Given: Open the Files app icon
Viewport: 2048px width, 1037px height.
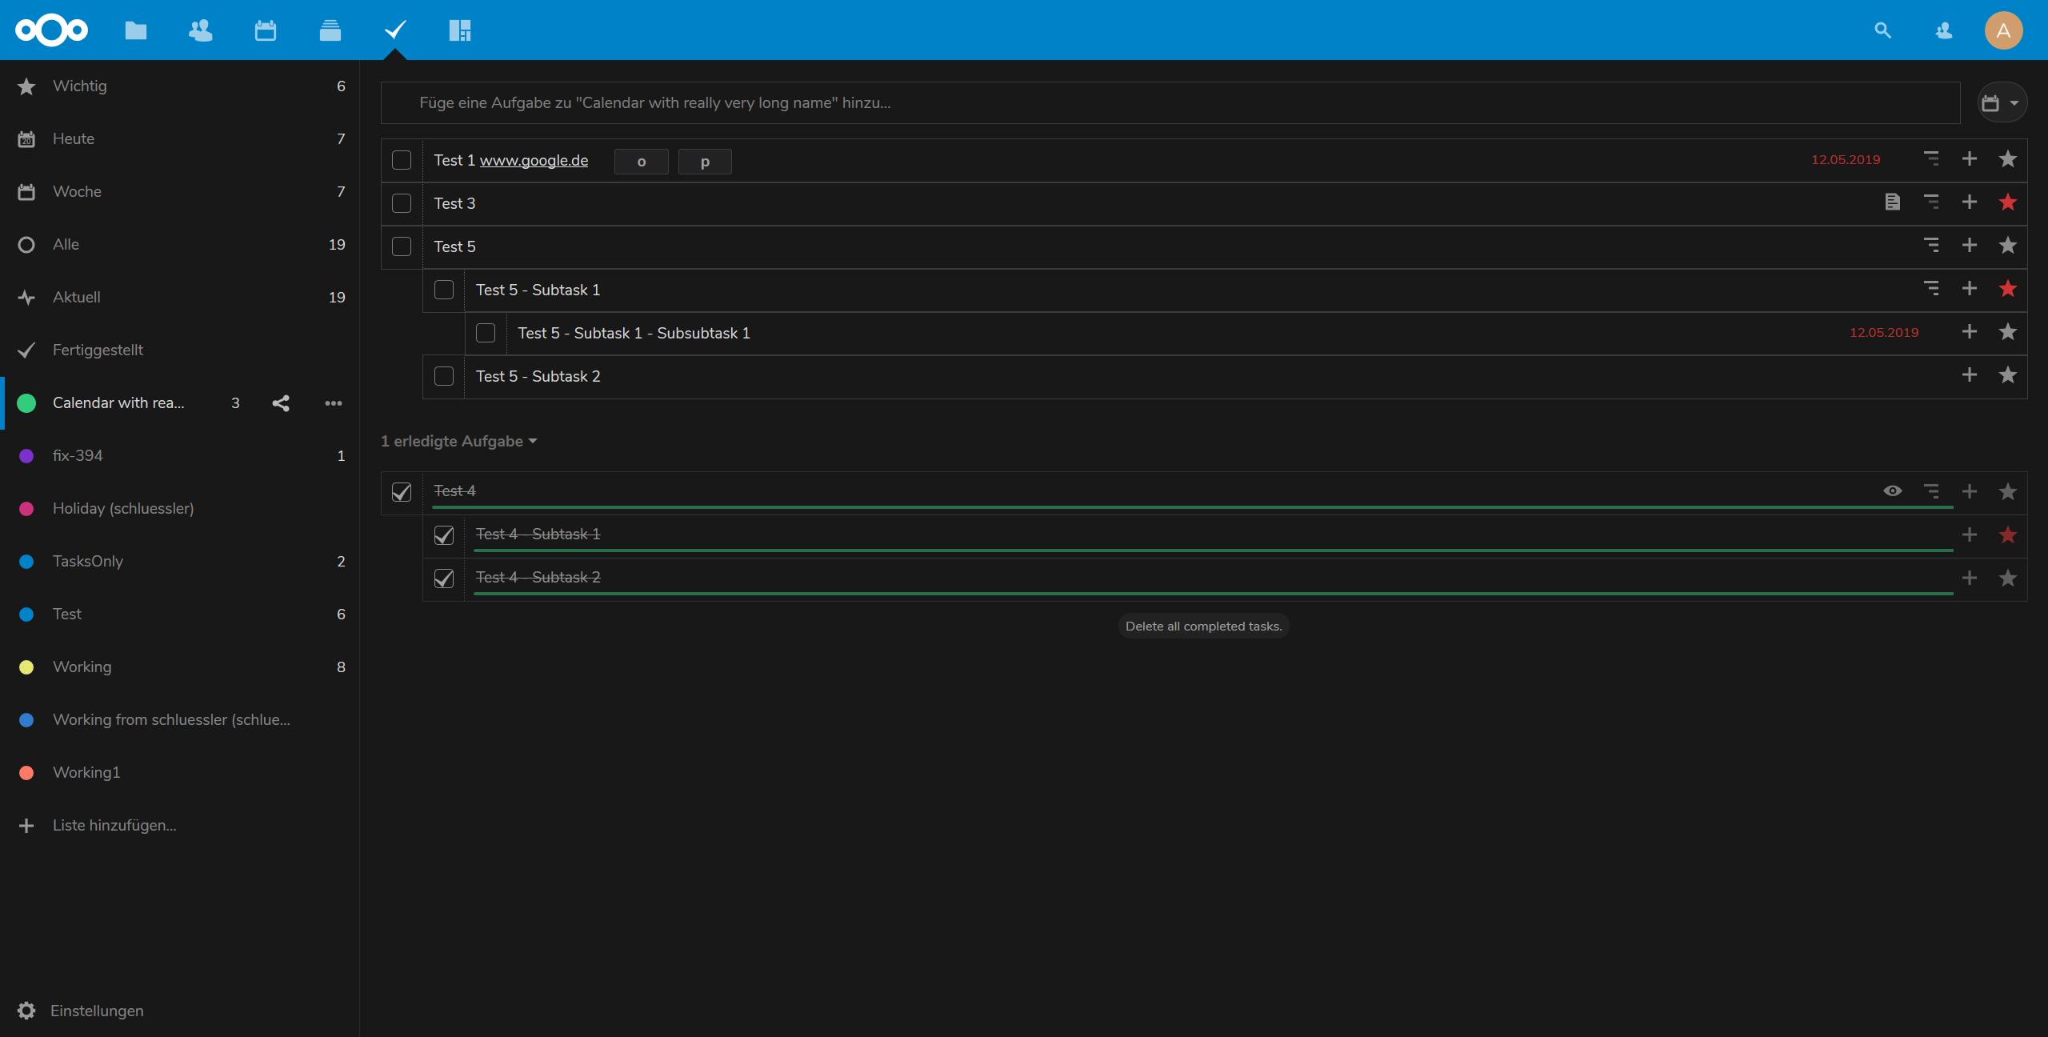Looking at the screenshot, I should (x=136, y=30).
